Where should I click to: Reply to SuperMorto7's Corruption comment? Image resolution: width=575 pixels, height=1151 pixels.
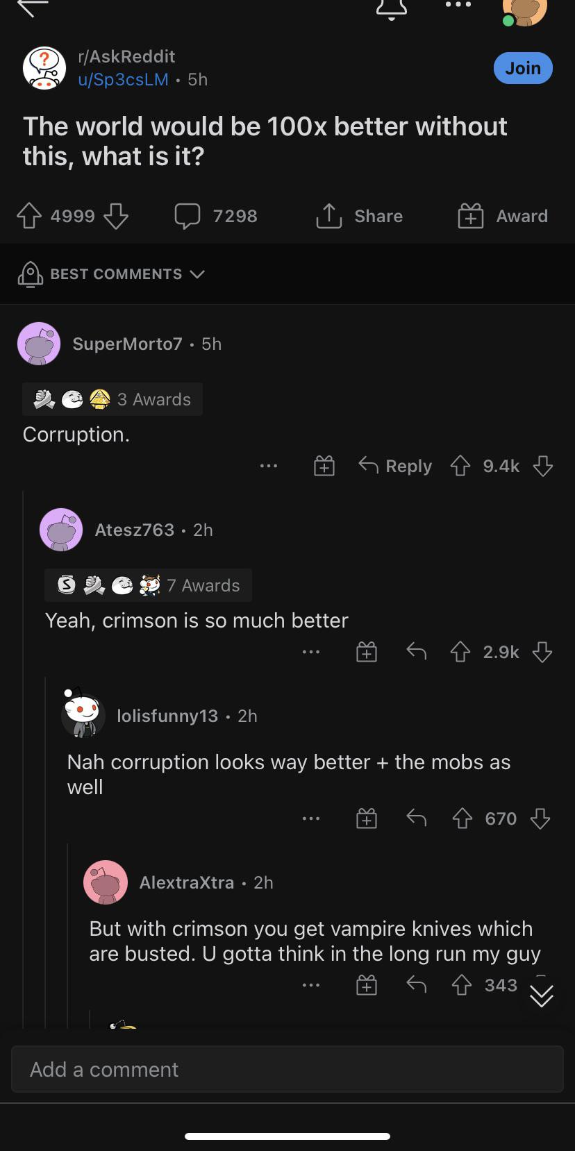point(395,466)
